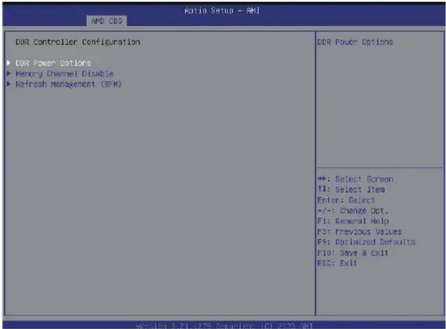Click the ESC: Exit hint

click(x=337, y=263)
